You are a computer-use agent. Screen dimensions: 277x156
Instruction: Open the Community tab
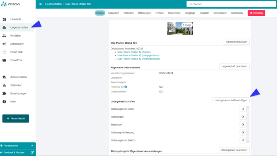click(x=237, y=13)
